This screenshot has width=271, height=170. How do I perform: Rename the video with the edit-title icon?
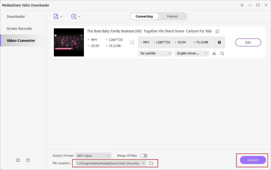click(x=217, y=31)
